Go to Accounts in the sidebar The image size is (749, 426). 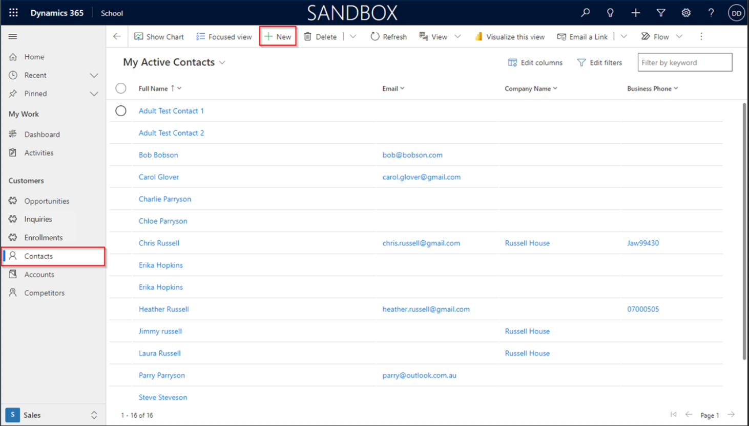point(39,275)
